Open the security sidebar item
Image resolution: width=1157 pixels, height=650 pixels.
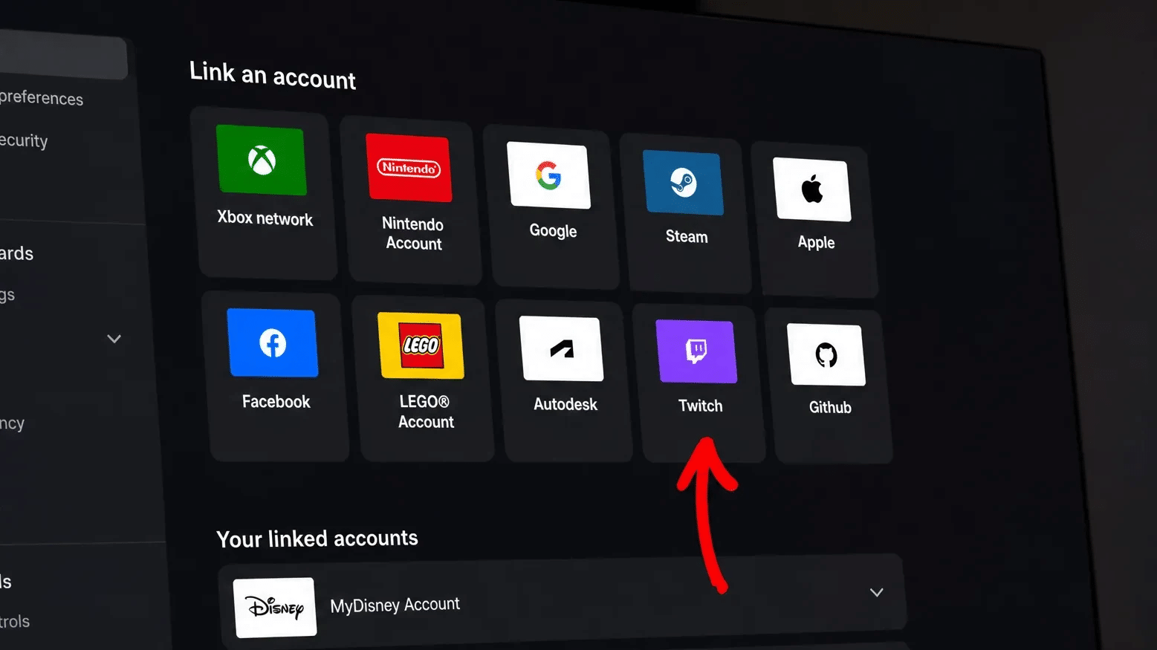24,140
